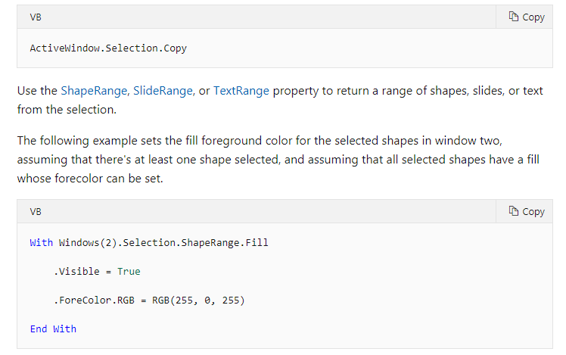Click the .ForeColor.RGB property in the code
The image size is (566, 355).
tap(94, 301)
